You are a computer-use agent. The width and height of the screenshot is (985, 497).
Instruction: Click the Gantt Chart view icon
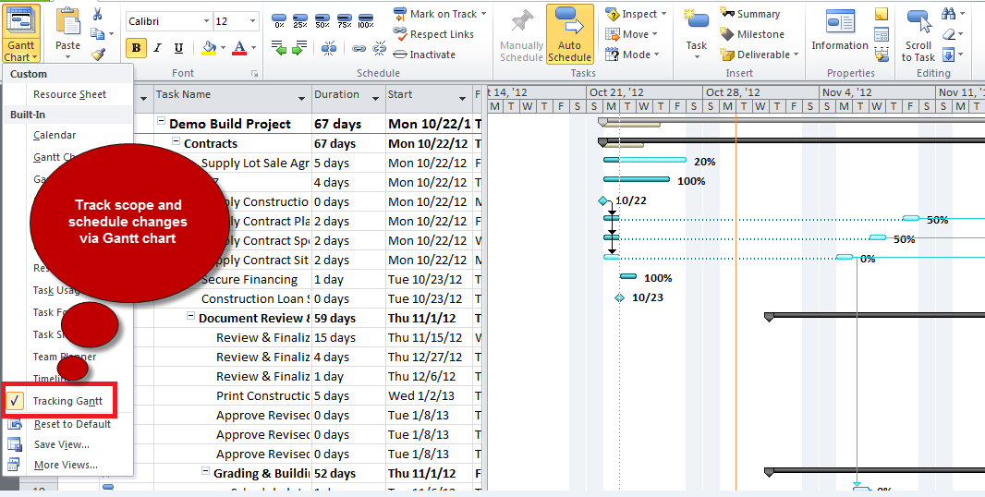point(20,20)
